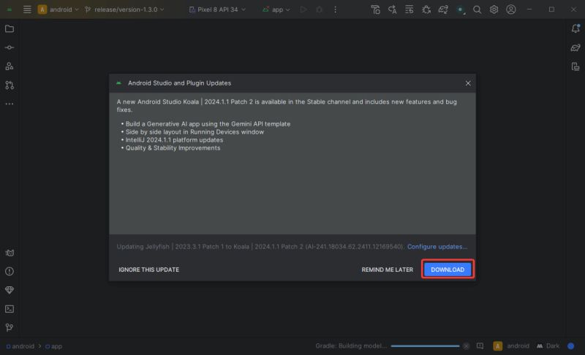Click the 'Gradle: Building model...' status text
Screen dimensions: 585x355
(351, 346)
